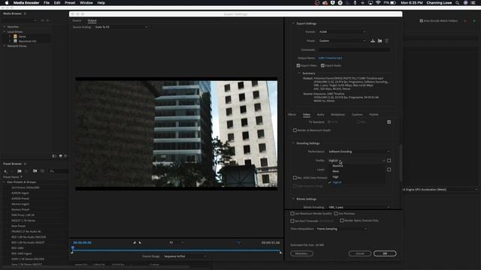This screenshot has height=270, width=481.
Task: Click the thumbnail view icon in Media Browser
Action: point(60,156)
